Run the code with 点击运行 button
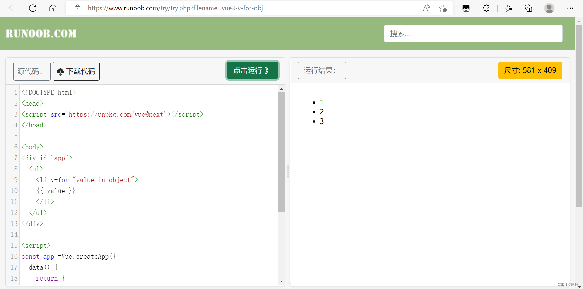 (x=252, y=70)
